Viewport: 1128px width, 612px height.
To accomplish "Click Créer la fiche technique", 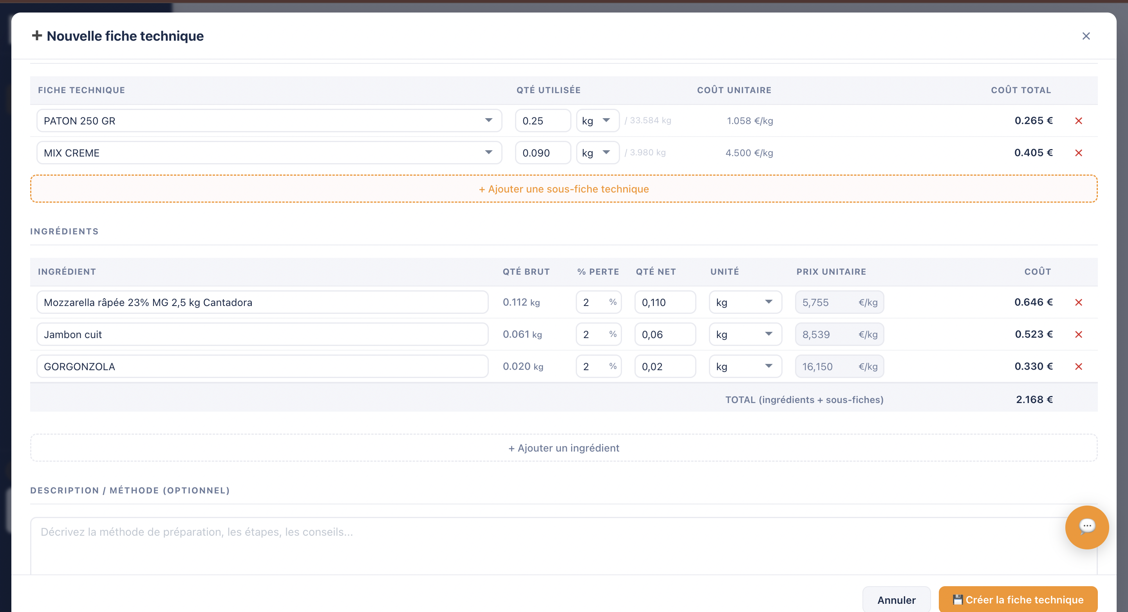I will coord(1018,599).
